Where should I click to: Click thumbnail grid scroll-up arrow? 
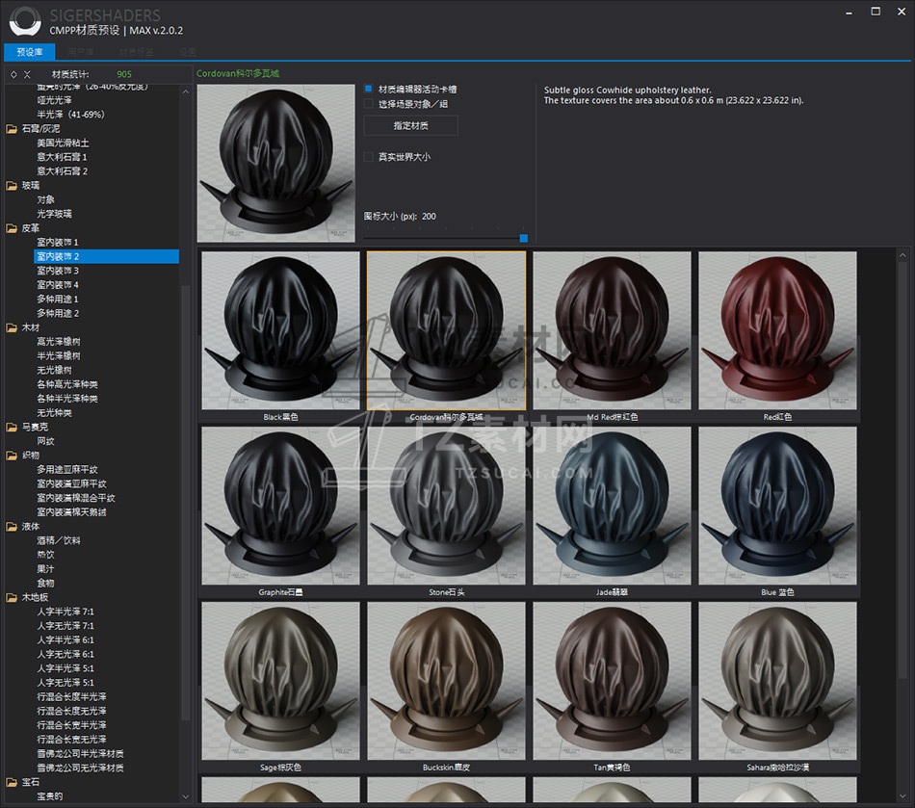click(902, 255)
